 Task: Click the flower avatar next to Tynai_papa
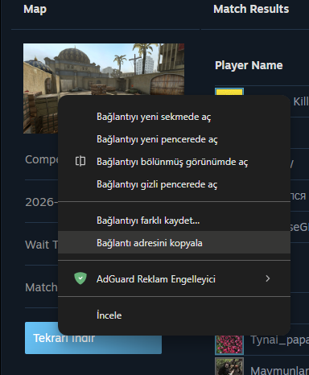coord(229,344)
